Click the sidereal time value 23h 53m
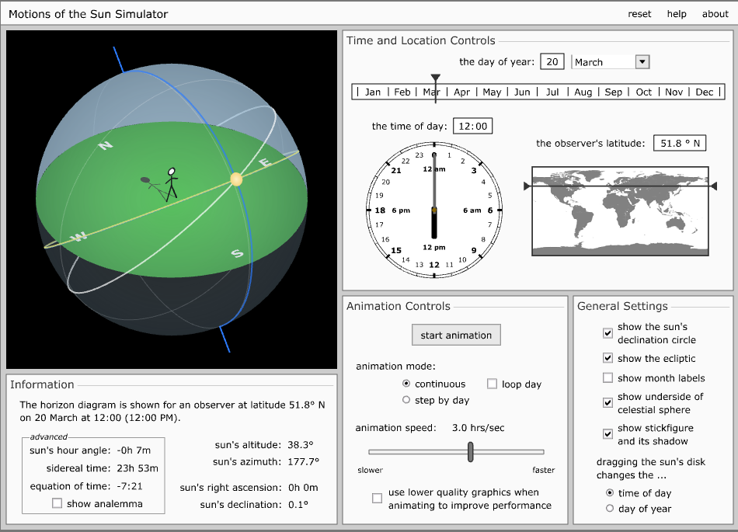Viewport: 738px width, 532px height. click(x=138, y=468)
